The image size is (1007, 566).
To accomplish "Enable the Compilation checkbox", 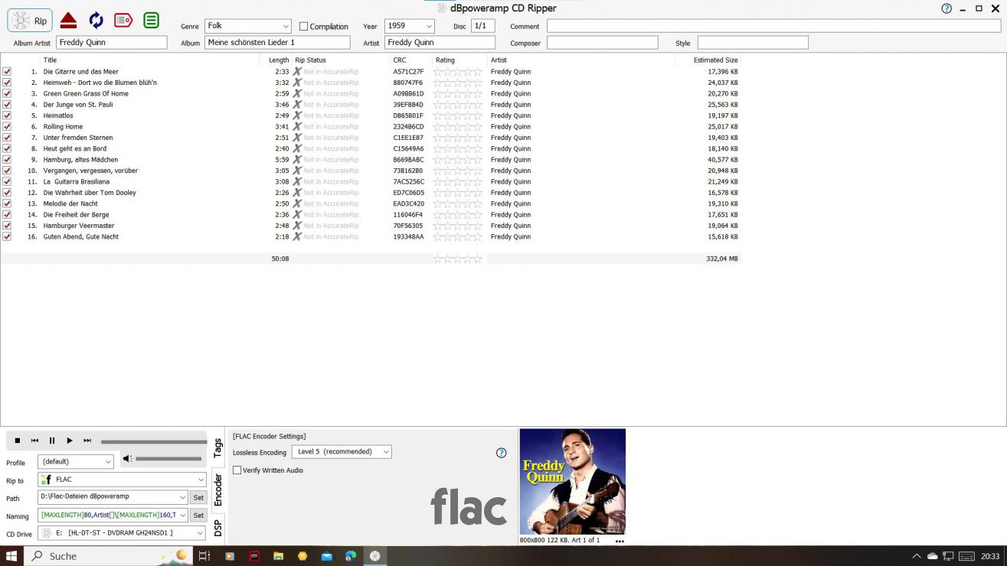I will point(304,27).
